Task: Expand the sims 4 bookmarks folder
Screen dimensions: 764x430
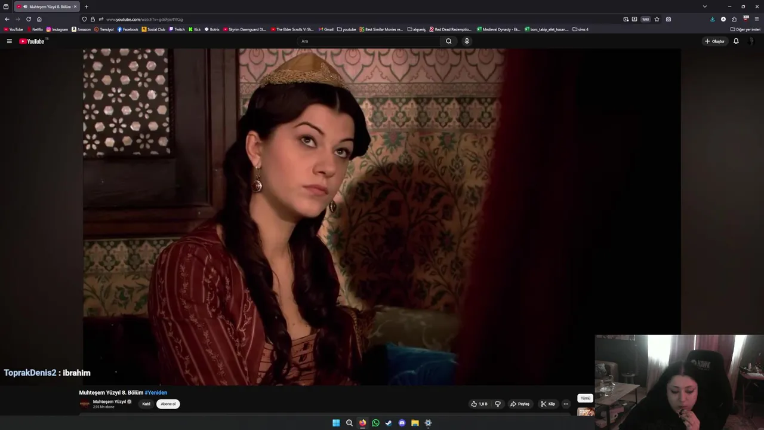Action: point(580,29)
